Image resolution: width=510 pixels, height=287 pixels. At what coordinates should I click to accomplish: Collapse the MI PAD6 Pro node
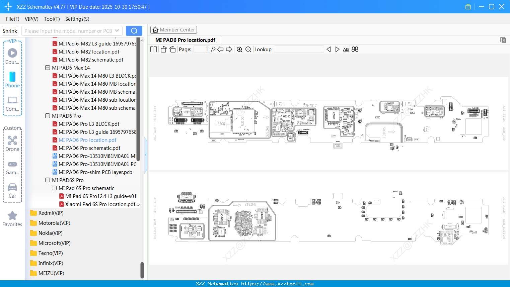(48, 116)
